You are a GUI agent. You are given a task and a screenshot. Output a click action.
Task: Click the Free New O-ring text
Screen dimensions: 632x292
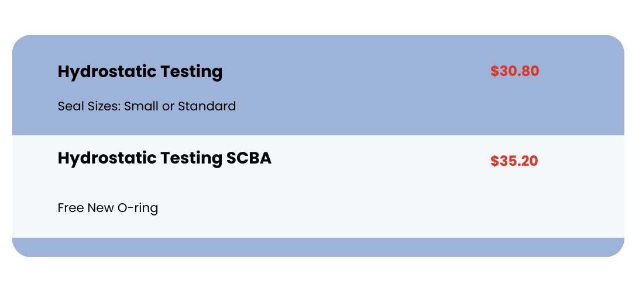(x=108, y=208)
